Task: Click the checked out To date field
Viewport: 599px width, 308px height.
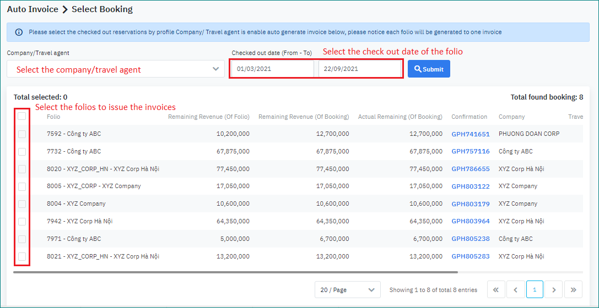Action: 359,69
